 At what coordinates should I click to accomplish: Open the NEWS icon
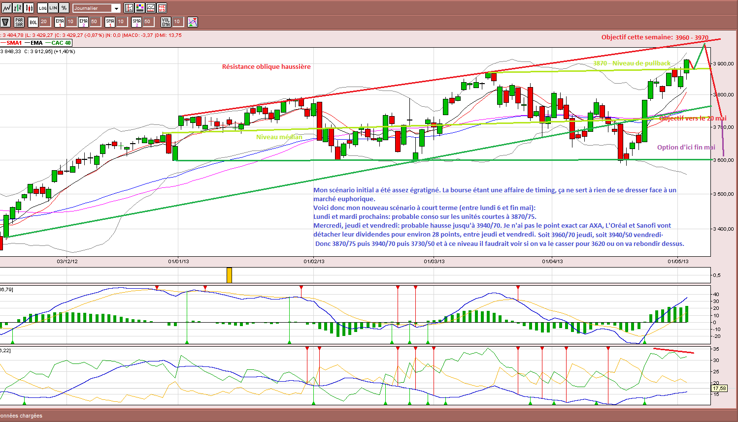coord(162,8)
